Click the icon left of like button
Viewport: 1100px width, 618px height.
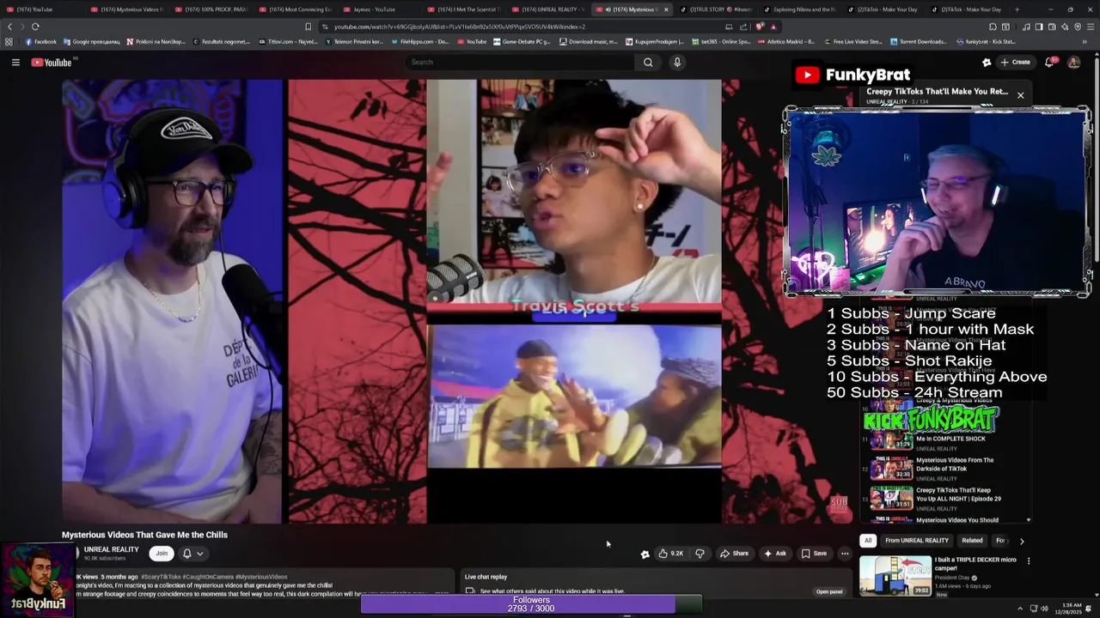coord(645,554)
